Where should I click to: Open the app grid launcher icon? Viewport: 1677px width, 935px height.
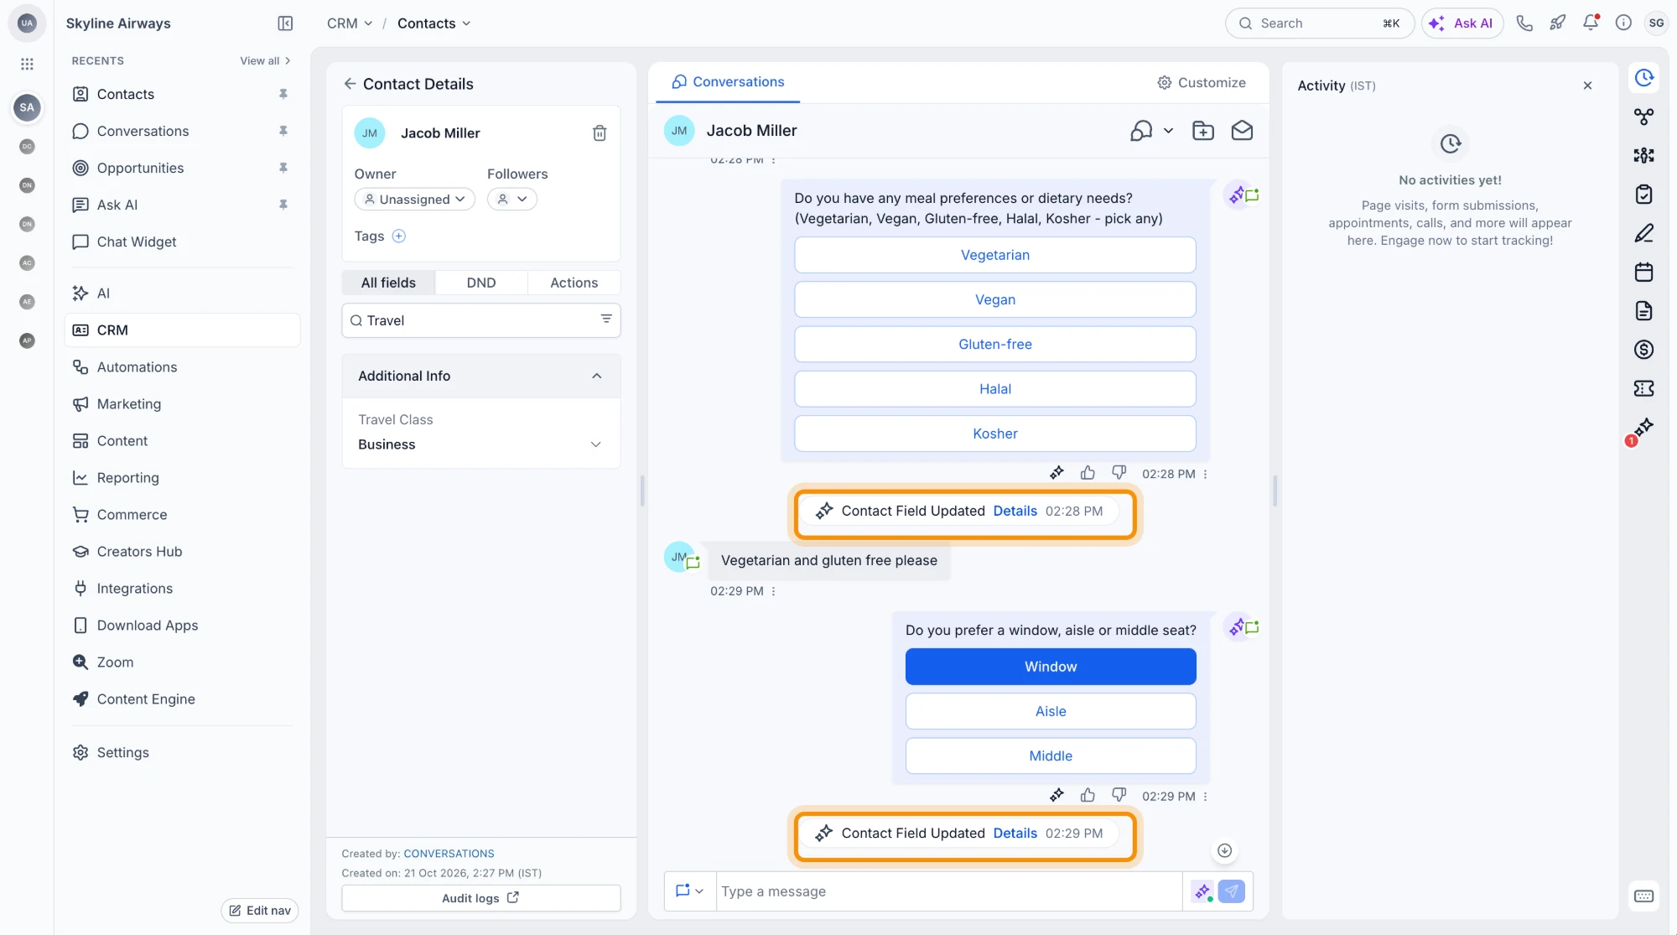coord(27,64)
